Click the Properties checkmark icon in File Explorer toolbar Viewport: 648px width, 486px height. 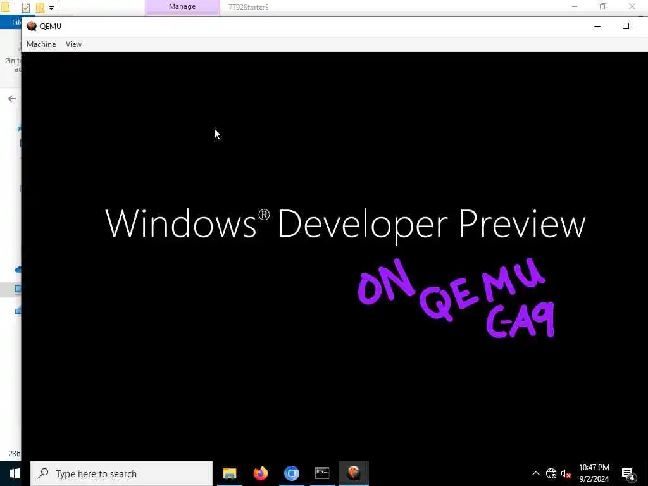pyautogui.click(x=25, y=7)
